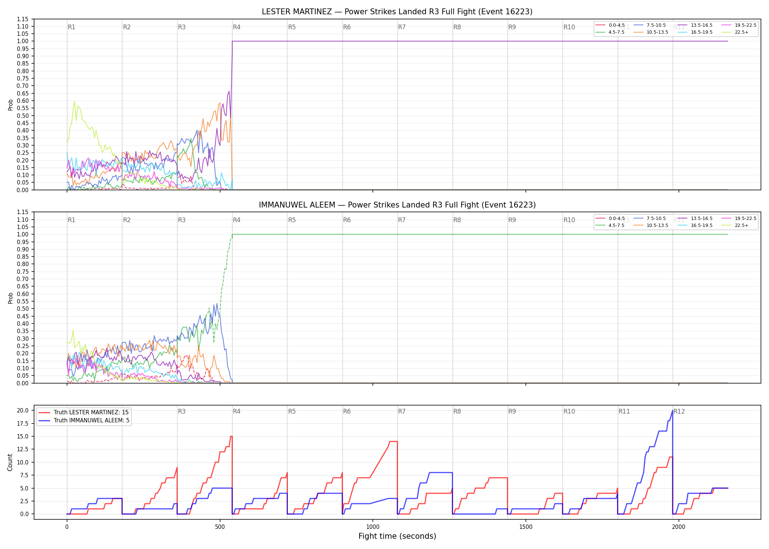Click '0.50' tick on Lester Martinez Prob axis
This screenshot has height=549, width=769.
(23, 116)
